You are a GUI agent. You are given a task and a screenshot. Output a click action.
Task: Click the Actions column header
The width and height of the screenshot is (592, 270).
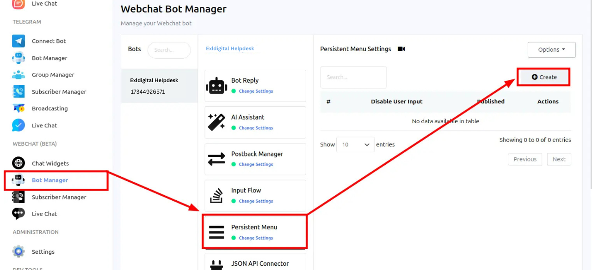548,102
